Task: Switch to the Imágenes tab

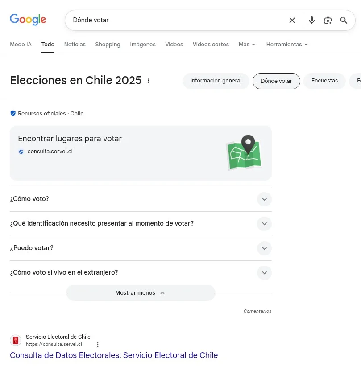Action: [143, 45]
